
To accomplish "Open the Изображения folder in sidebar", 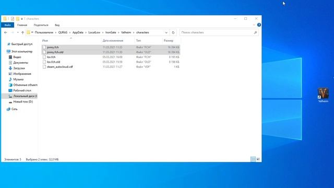I will tap(22, 74).
